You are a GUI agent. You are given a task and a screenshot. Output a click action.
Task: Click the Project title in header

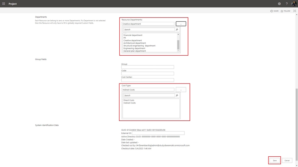pos(13,4)
